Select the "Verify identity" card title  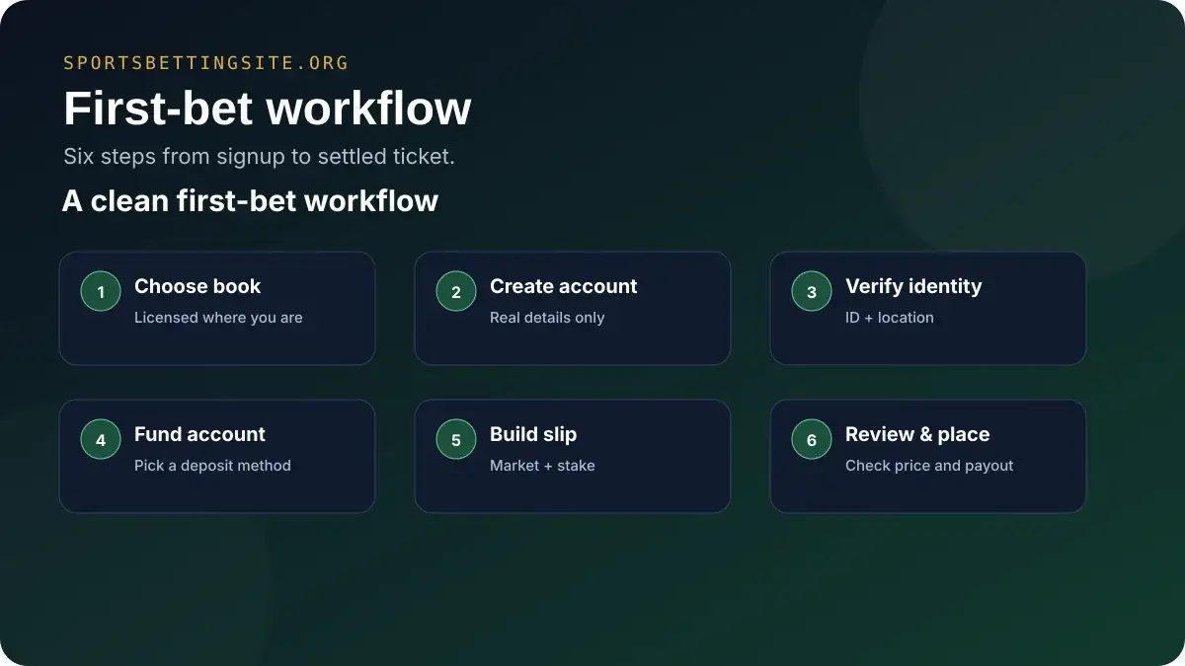coord(913,286)
